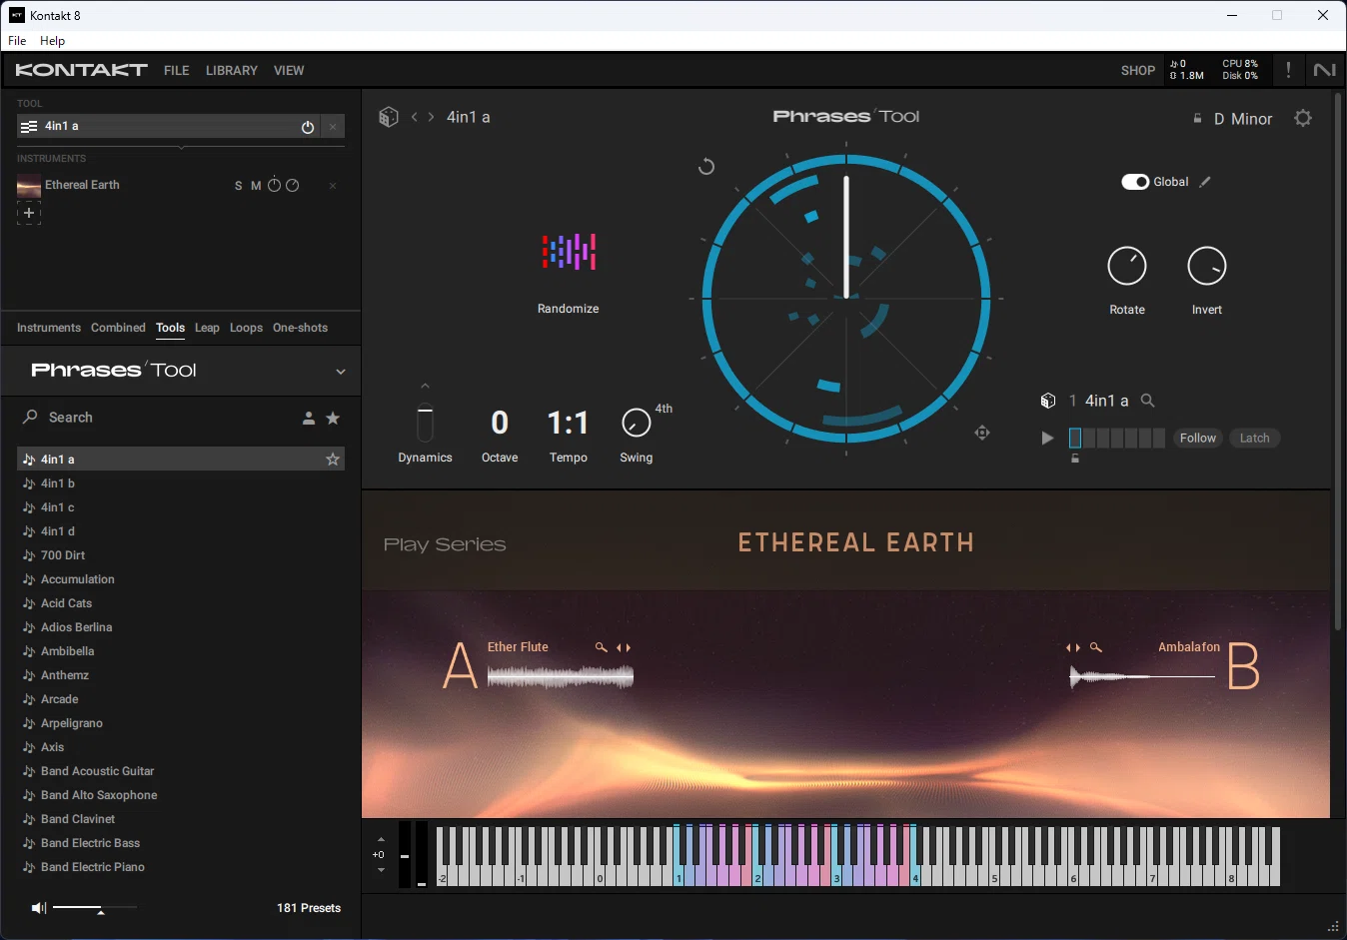Screen dimensions: 1347x940
Task: Switch to the One-shots tab
Action: (300, 328)
